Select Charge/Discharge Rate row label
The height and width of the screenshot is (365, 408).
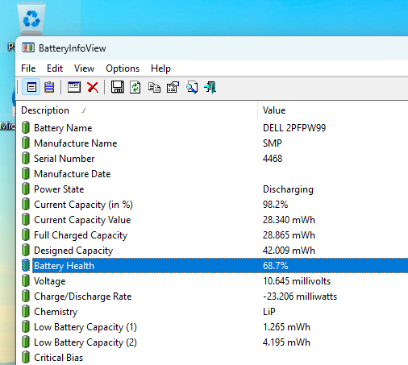[83, 297]
